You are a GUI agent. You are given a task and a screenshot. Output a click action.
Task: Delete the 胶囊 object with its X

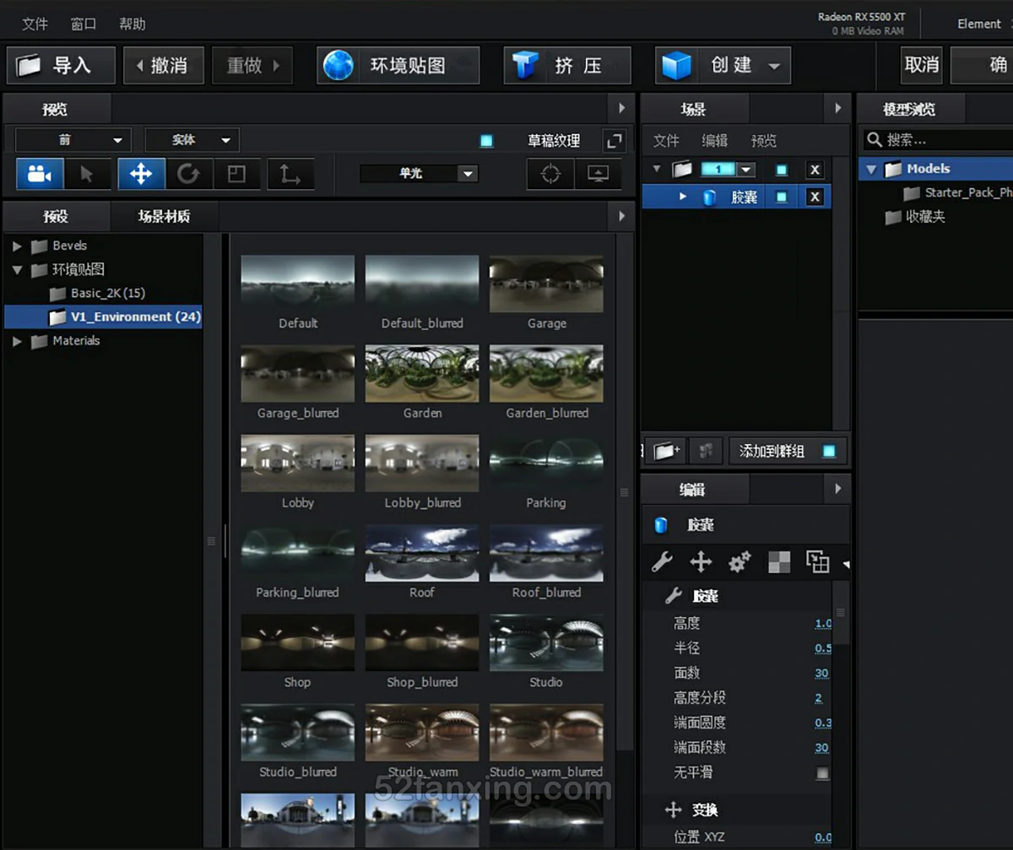click(x=815, y=198)
